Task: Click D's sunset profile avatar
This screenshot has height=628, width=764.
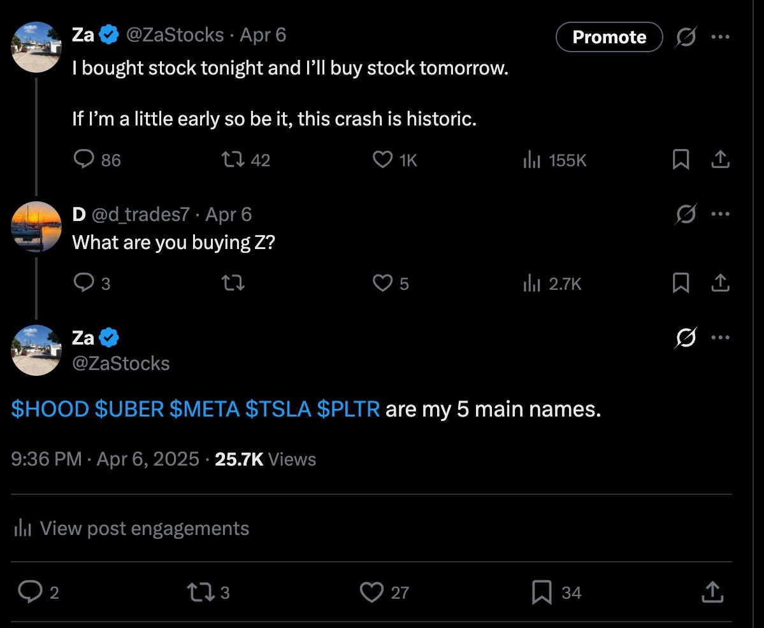Action: pyautogui.click(x=36, y=226)
